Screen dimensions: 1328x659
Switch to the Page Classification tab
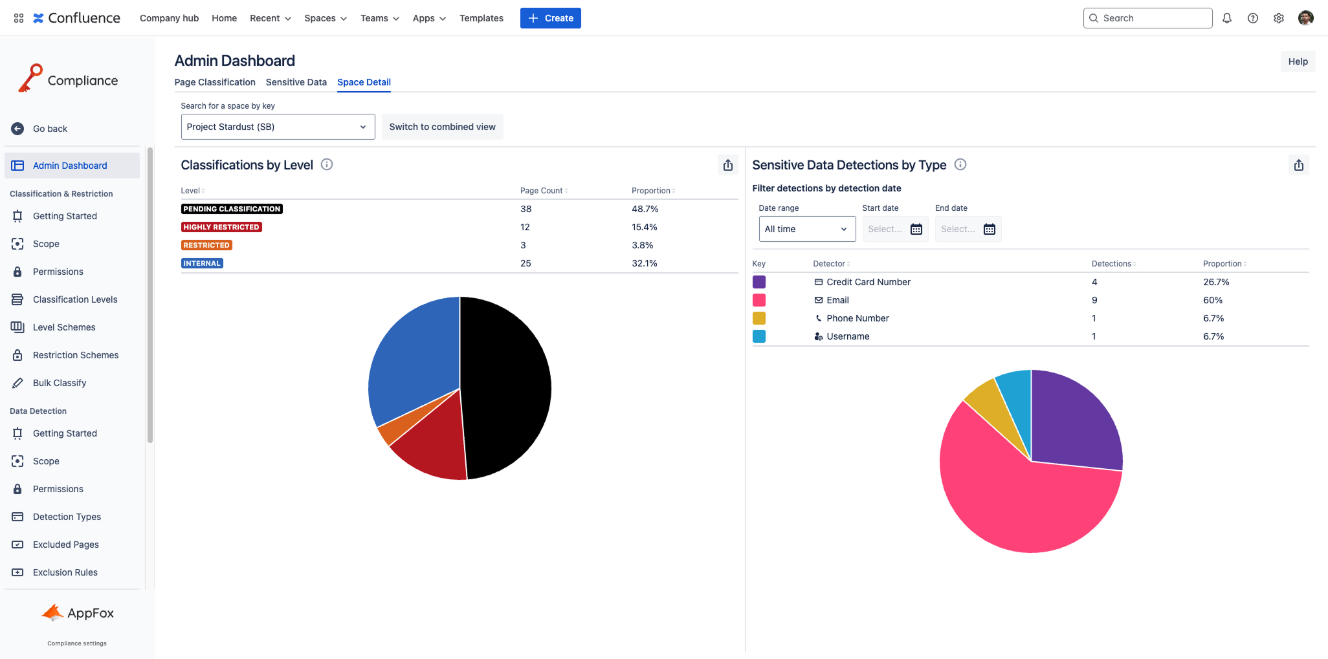pyautogui.click(x=215, y=82)
